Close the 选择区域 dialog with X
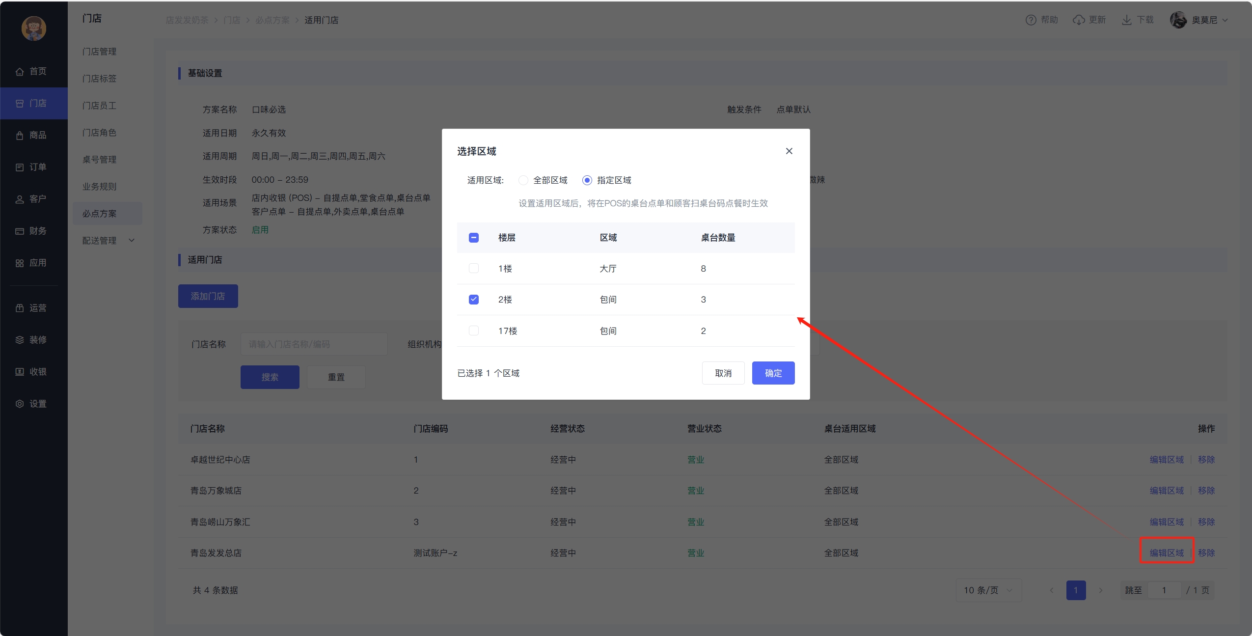This screenshot has width=1252, height=636. [x=789, y=151]
